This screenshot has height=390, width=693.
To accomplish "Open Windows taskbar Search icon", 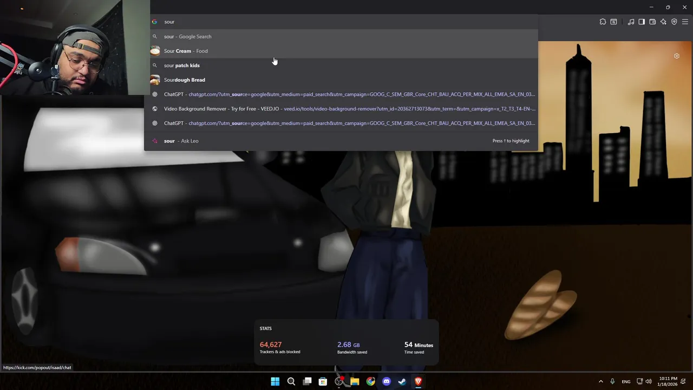I will [291, 381].
